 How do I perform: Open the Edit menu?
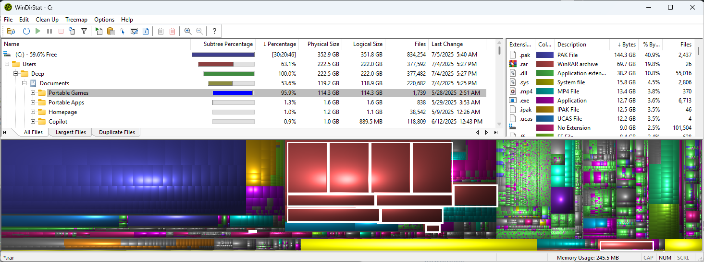tap(24, 20)
